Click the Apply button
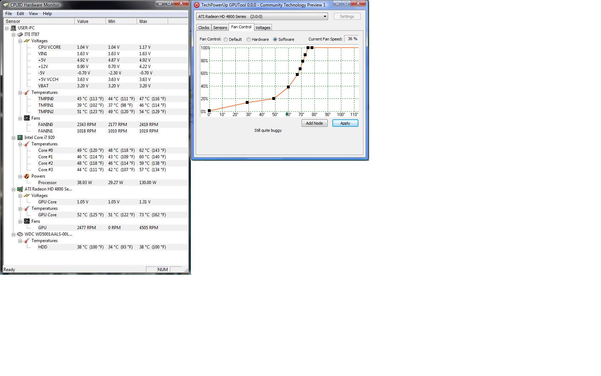Screen dimensions: 601x376 click(x=345, y=123)
